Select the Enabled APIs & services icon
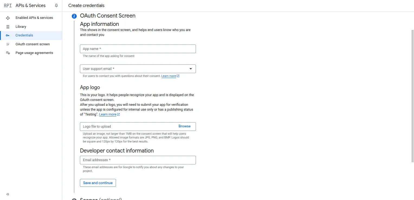This screenshot has width=414, height=200. pos(8,18)
